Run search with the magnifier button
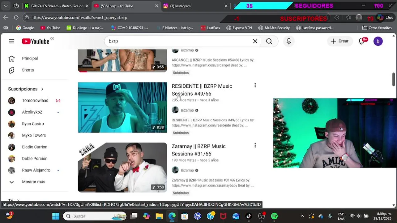This screenshot has width=397, height=223. coord(269,41)
